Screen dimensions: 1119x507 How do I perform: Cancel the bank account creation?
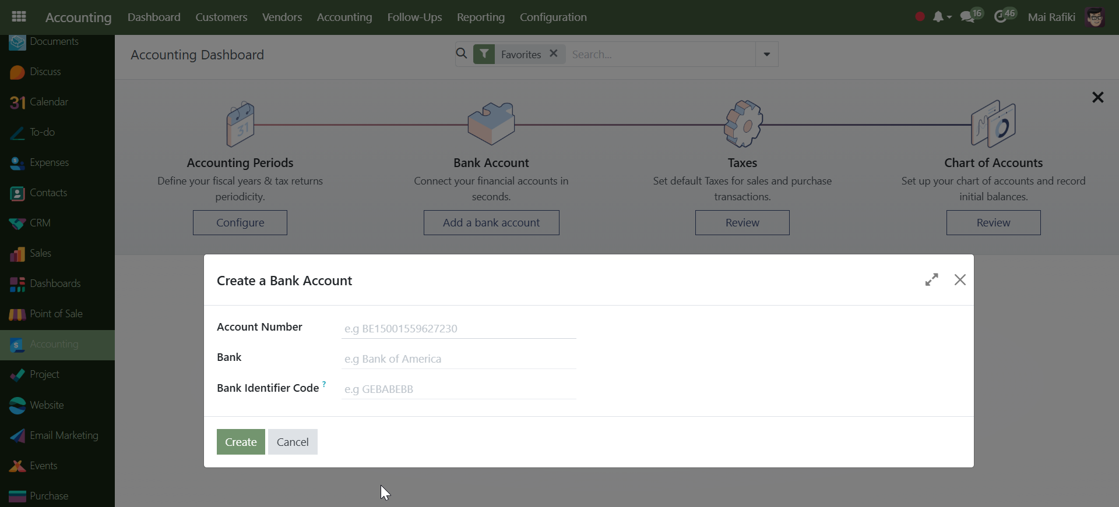(x=293, y=442)
